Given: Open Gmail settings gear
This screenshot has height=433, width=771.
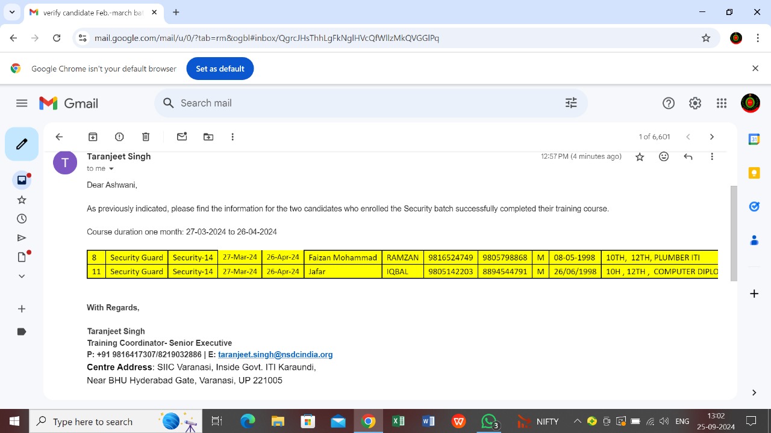Looking at the screenshot, I should (x=695, y=103).
